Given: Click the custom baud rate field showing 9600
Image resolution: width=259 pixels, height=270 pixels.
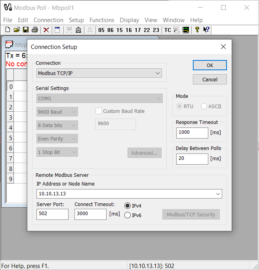Looking at the screenshot, I should [116, 124].
